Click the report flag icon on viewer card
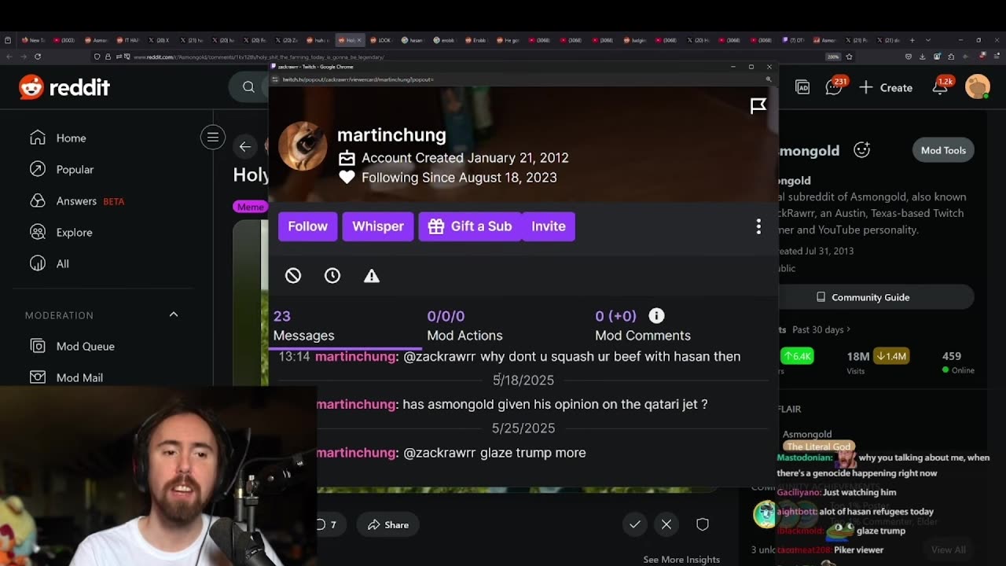 tap(758, 105)
